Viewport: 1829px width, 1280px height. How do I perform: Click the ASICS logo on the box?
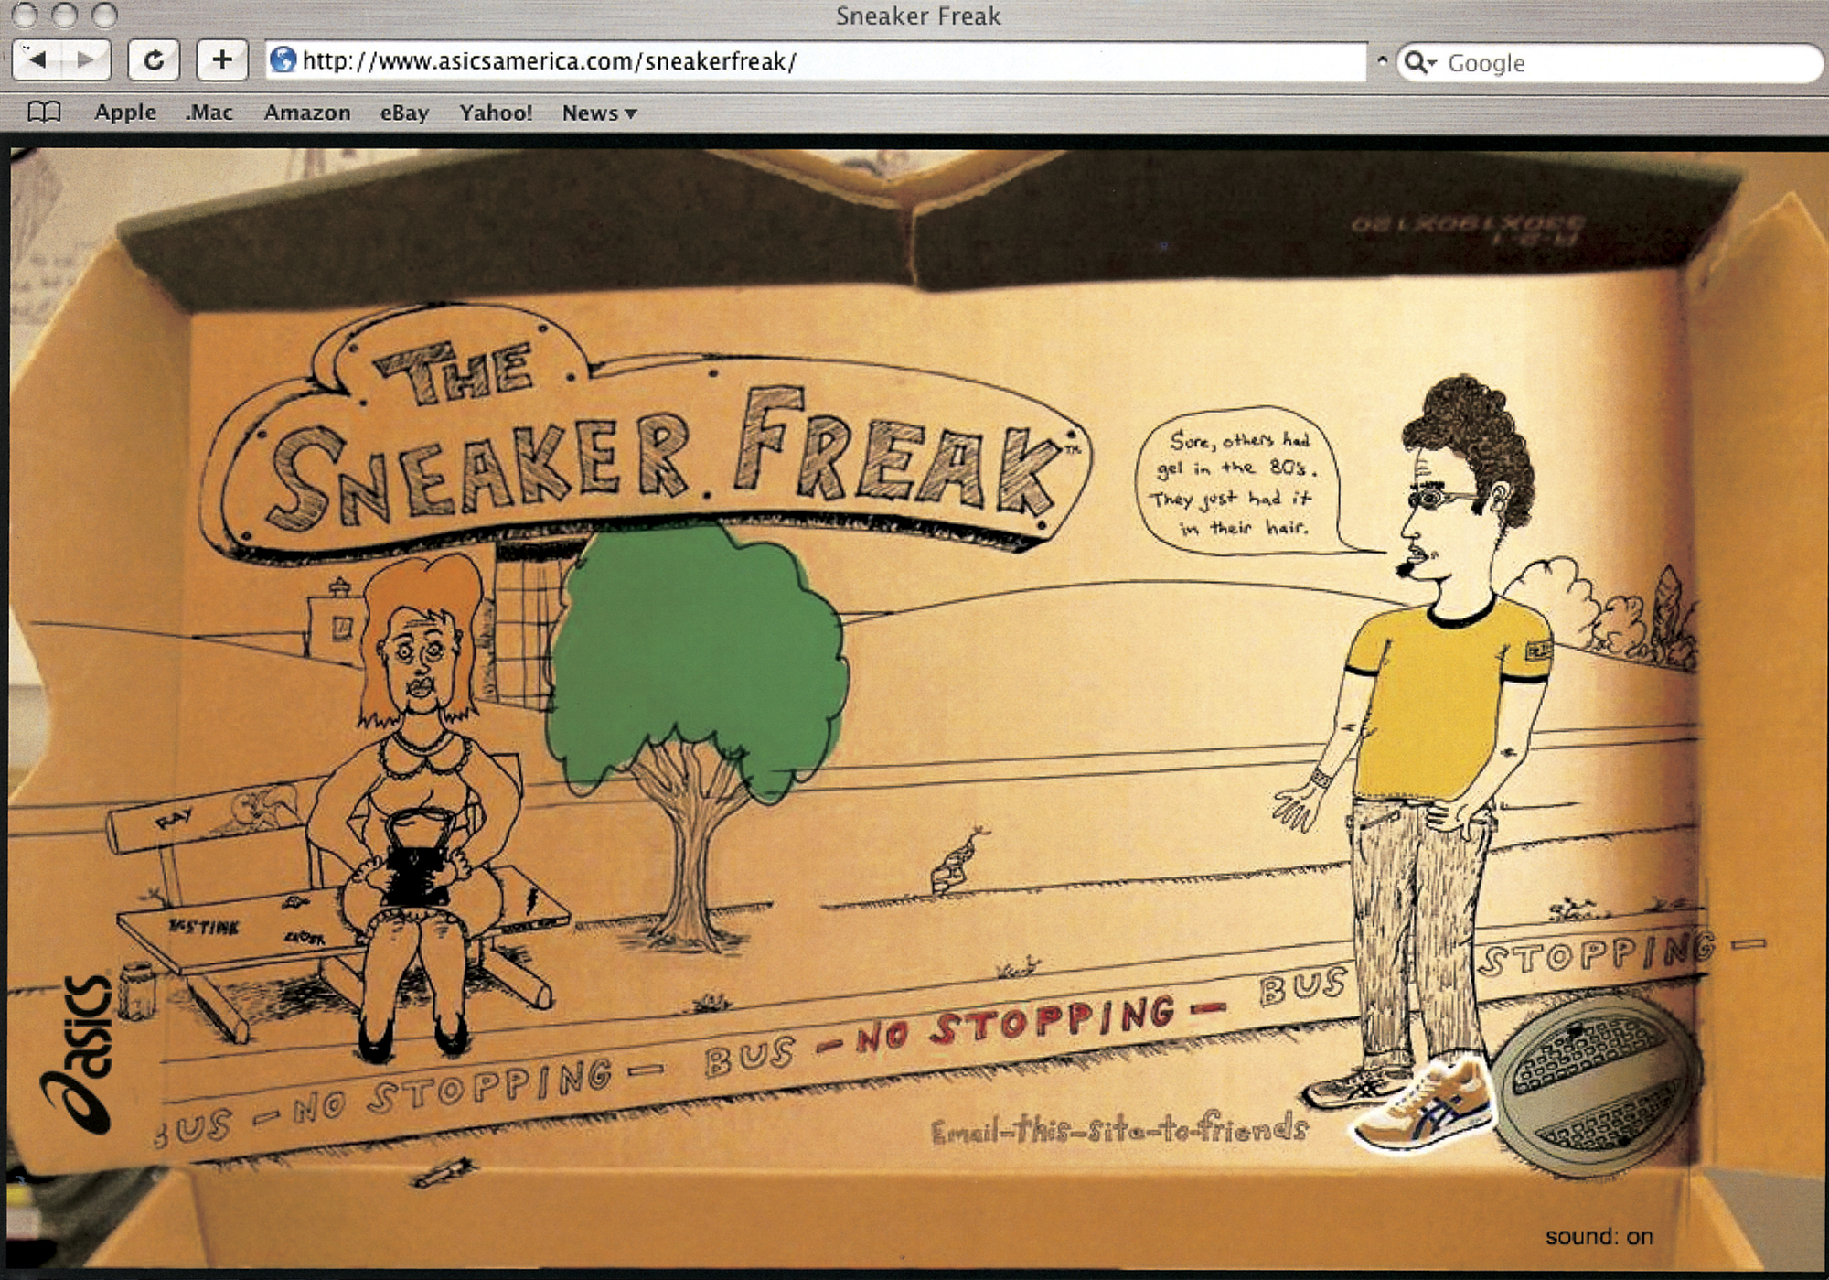[84, 1052]
